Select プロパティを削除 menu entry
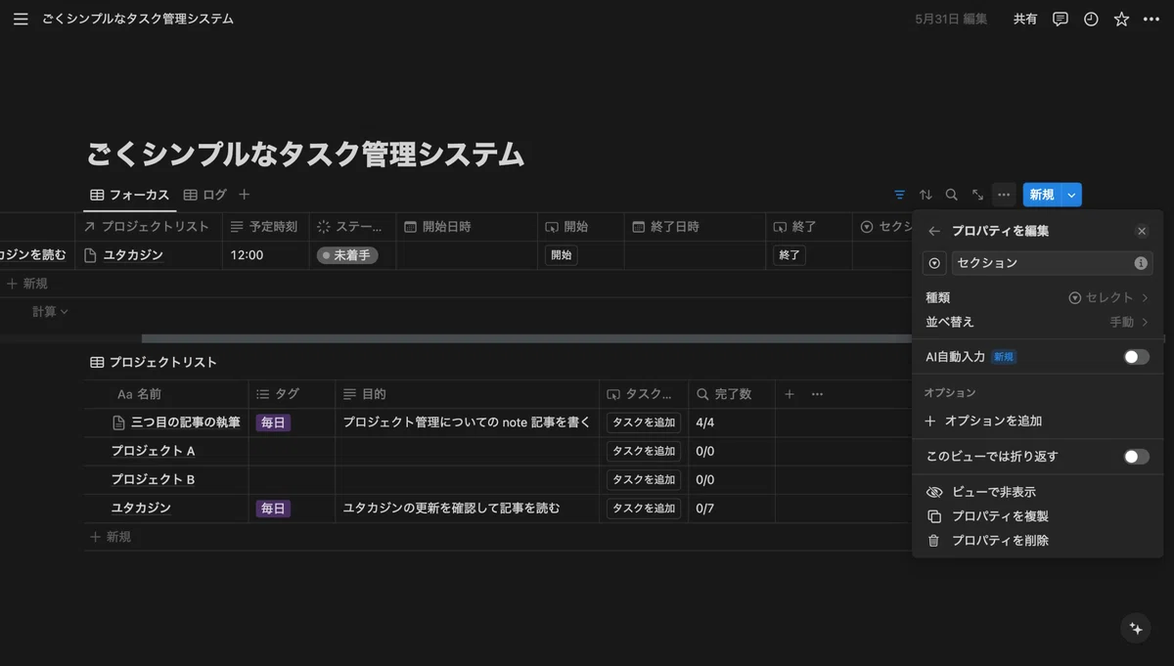This screenshot has width=1174, height=666. pyautogui.click(x=1037, y=540)
